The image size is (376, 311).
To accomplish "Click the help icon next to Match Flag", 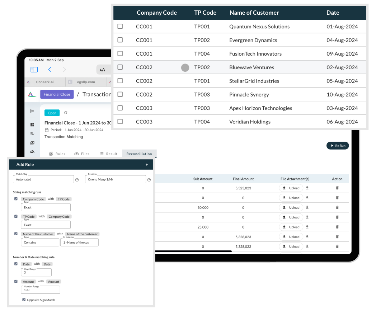I will click(77, 179).
